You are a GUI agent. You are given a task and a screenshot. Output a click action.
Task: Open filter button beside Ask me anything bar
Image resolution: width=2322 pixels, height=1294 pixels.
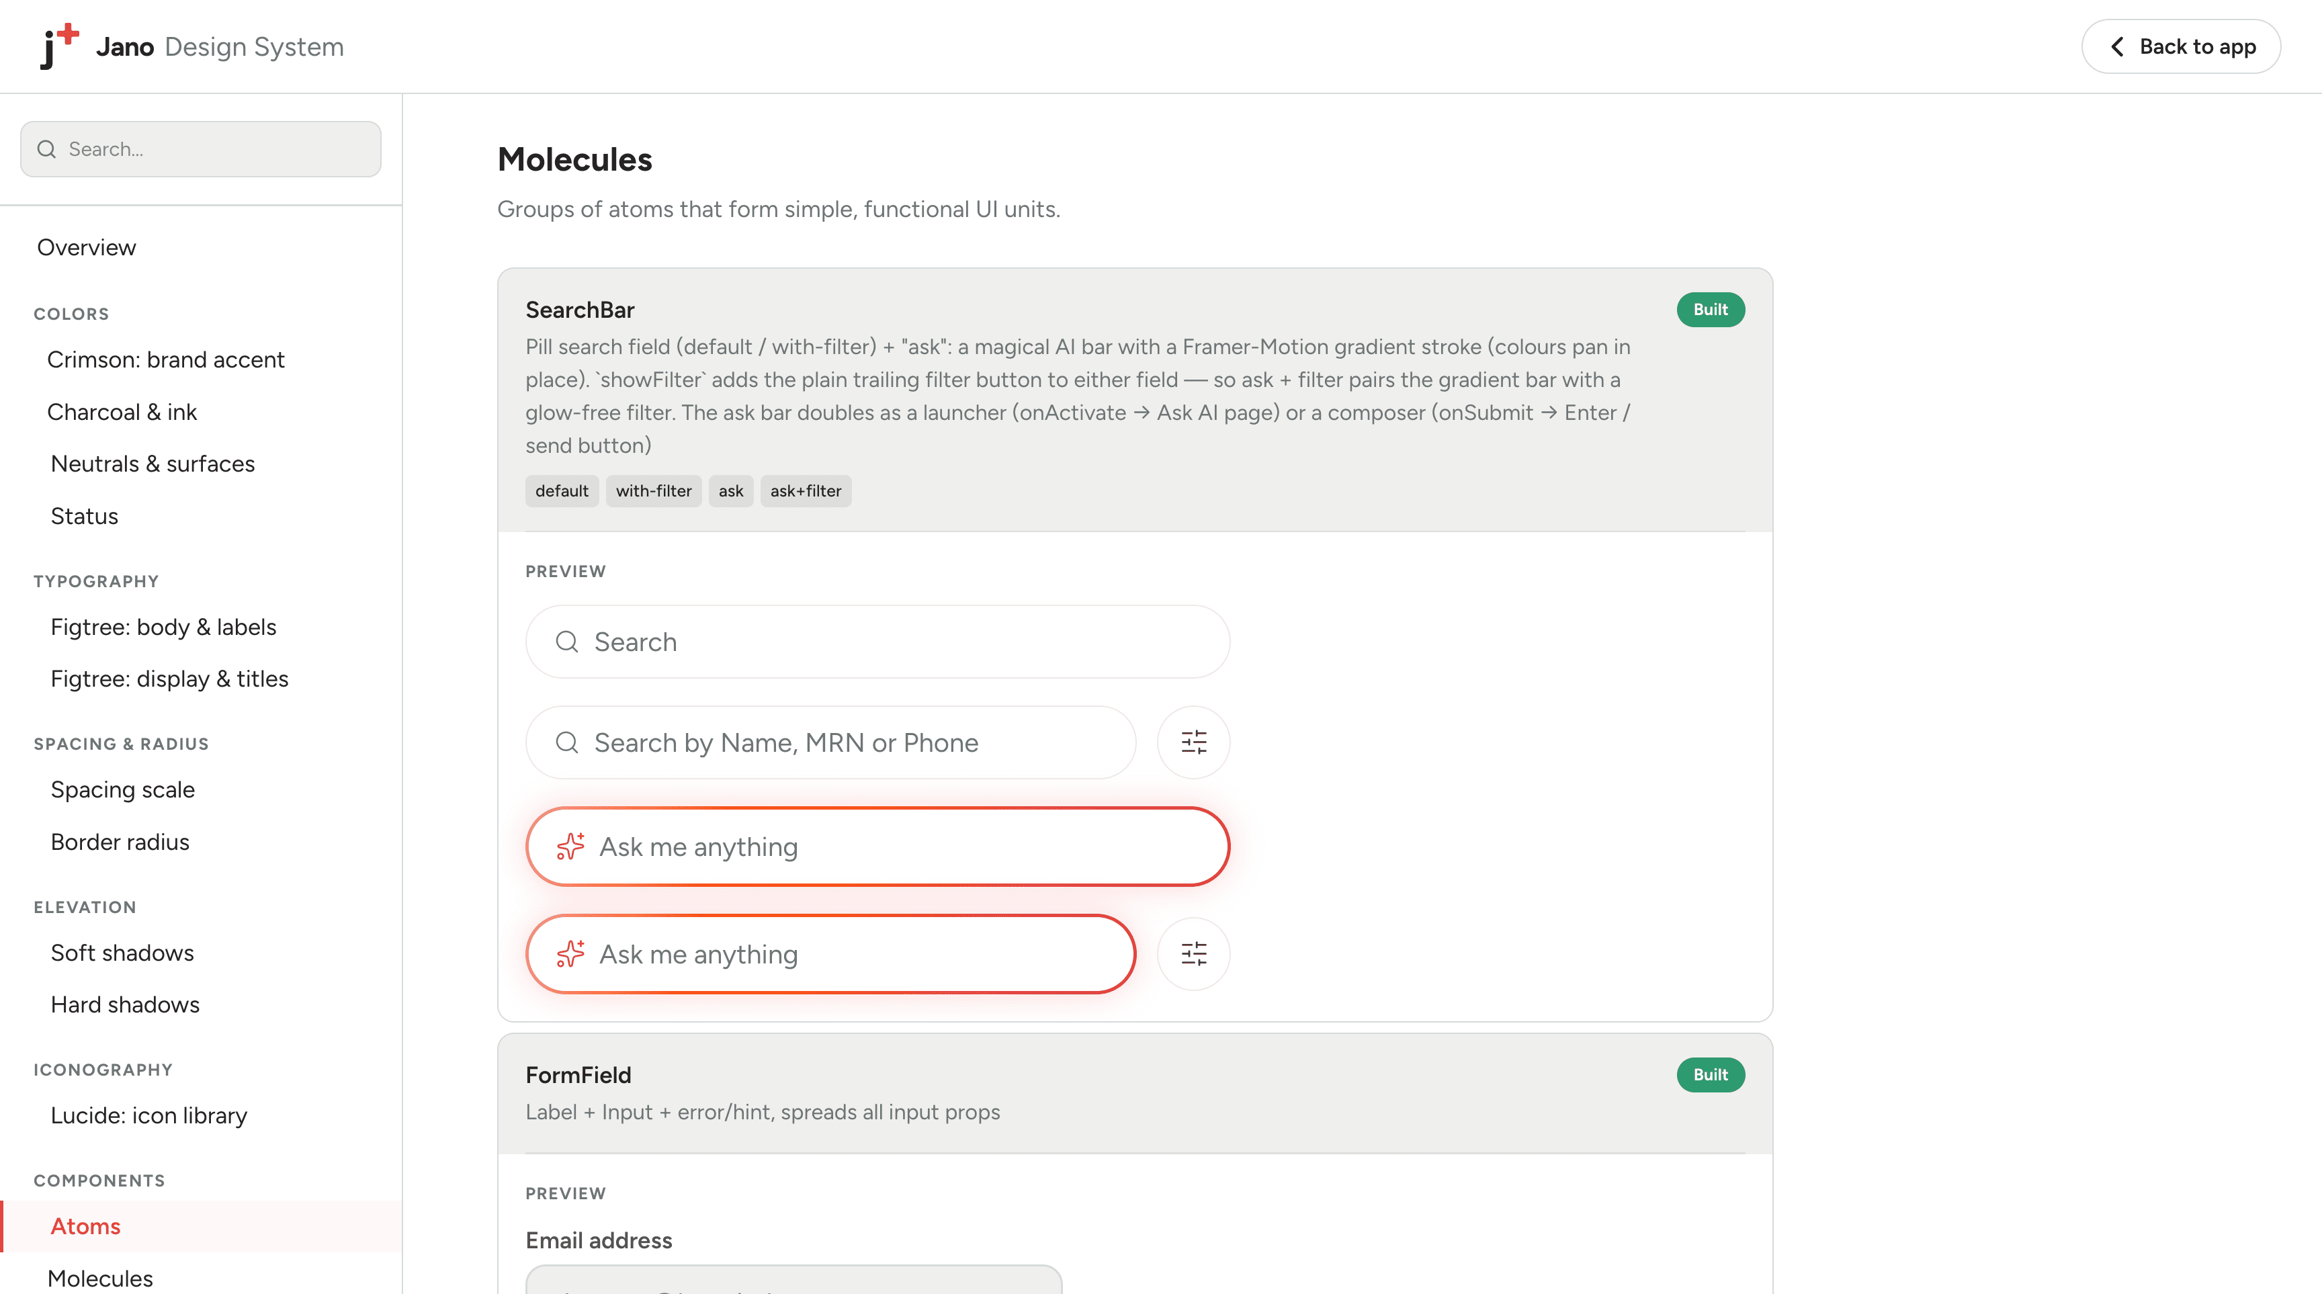point(1193,953)
